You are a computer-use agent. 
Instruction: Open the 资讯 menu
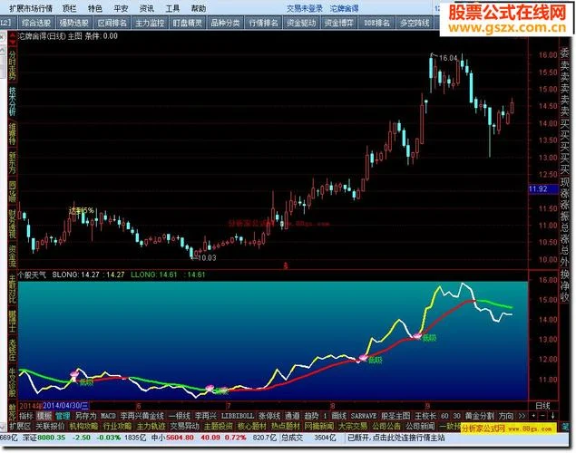point(147,8)
